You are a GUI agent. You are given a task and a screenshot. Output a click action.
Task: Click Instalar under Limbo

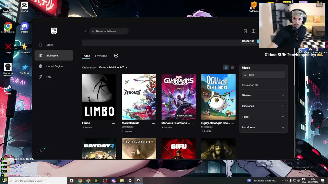pos(87,127)
